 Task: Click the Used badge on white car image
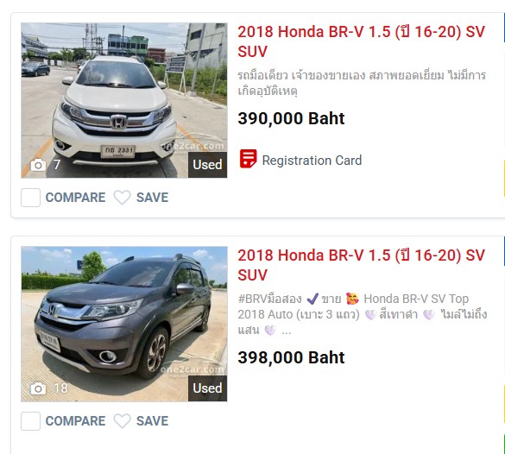pyautogui.click(x=207, y=165)
